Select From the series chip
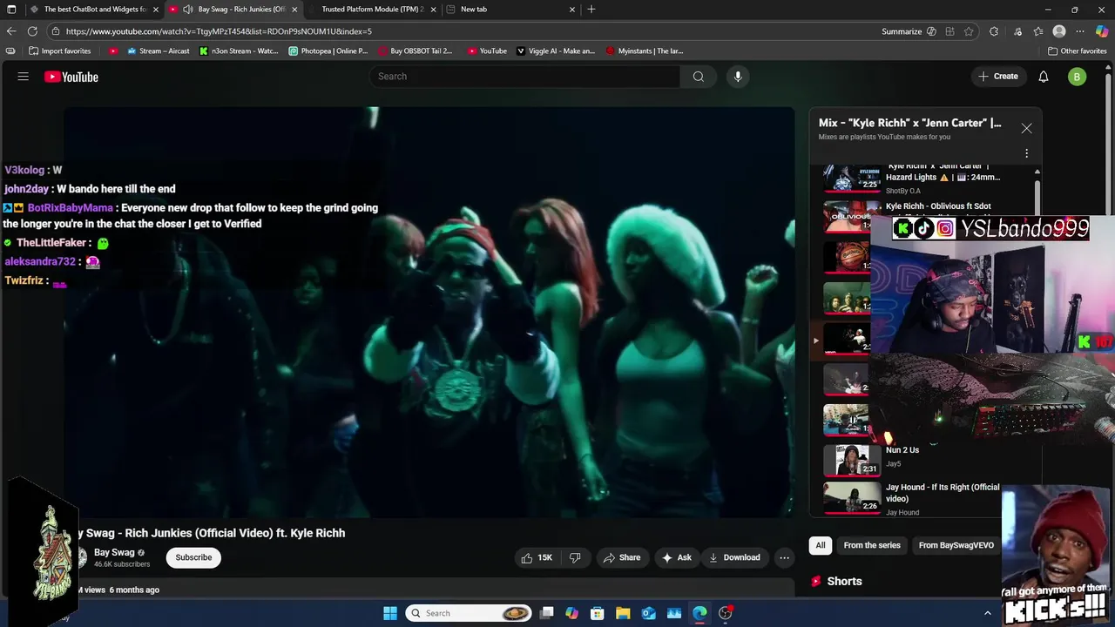1115x627 pixels. tap(872, 545)
